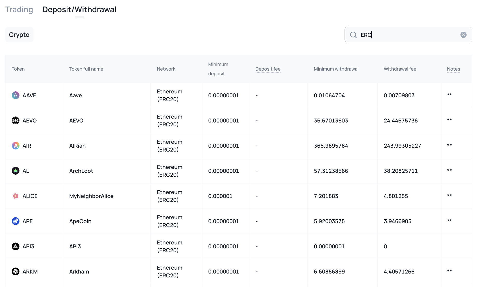
Task: Select the MyNeighborAlice full name cell
Action: point(91,196)
